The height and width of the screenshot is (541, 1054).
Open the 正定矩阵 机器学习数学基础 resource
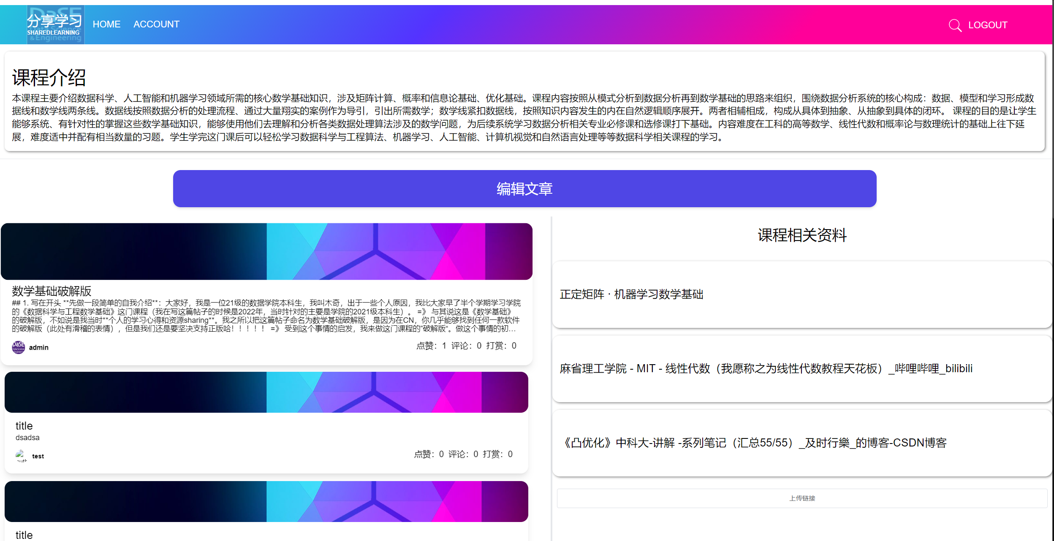(631, 294)
